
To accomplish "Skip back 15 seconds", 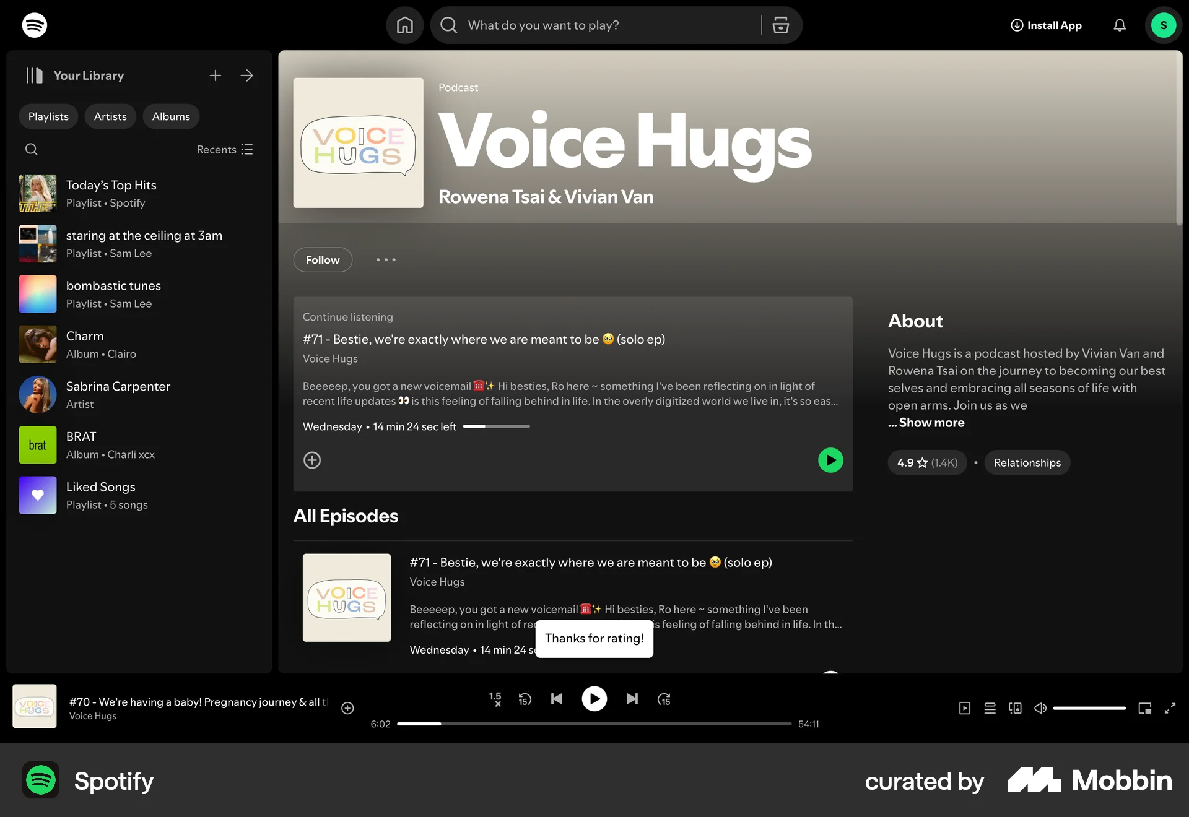I will pos(525,699).
